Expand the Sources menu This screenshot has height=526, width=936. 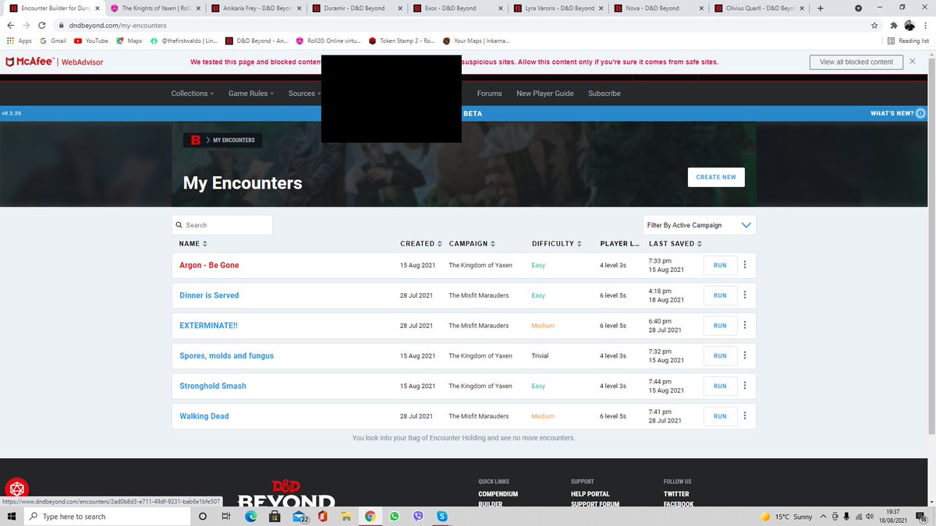[x=304, y=94]
